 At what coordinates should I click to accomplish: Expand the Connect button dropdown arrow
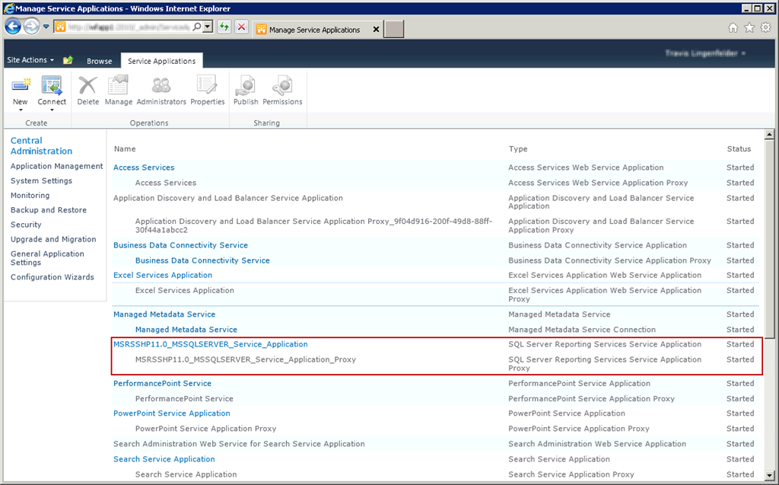[x=52, y=110]
